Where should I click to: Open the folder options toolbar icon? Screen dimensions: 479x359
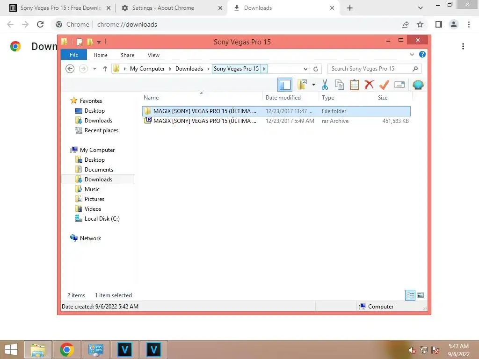302,85
